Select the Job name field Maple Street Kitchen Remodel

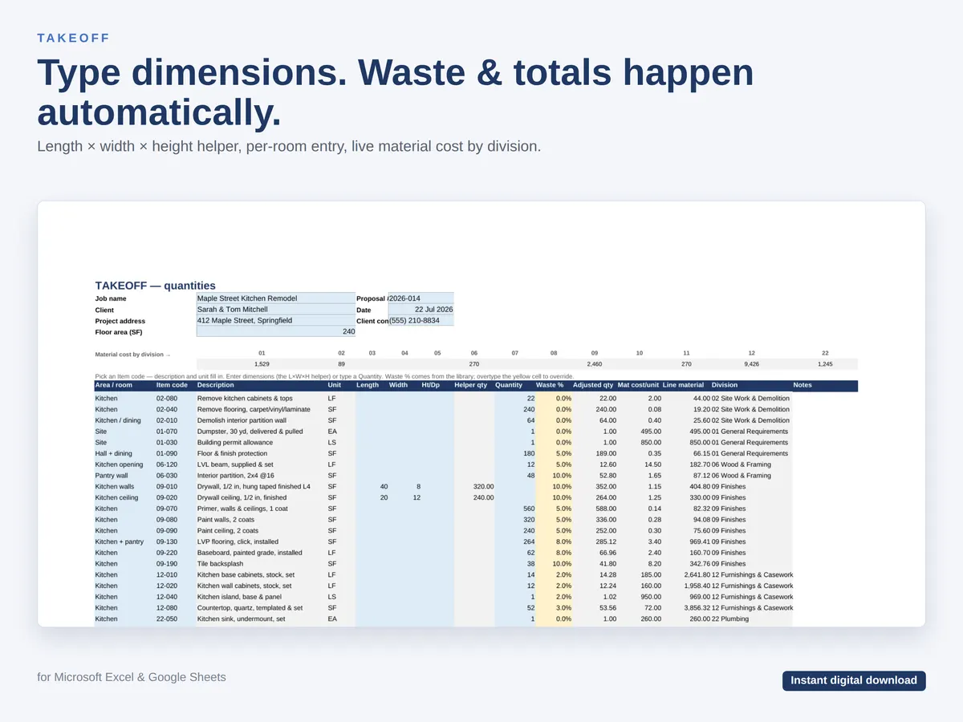275,298
